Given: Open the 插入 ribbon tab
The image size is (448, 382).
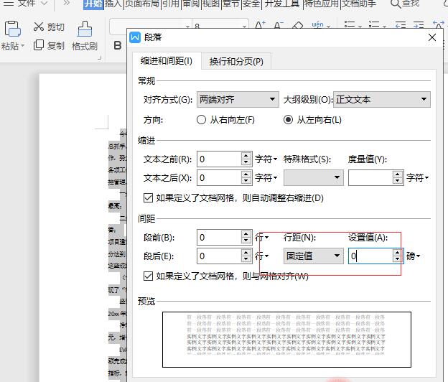Looking at the screenshot, I should tap(113, 4).
